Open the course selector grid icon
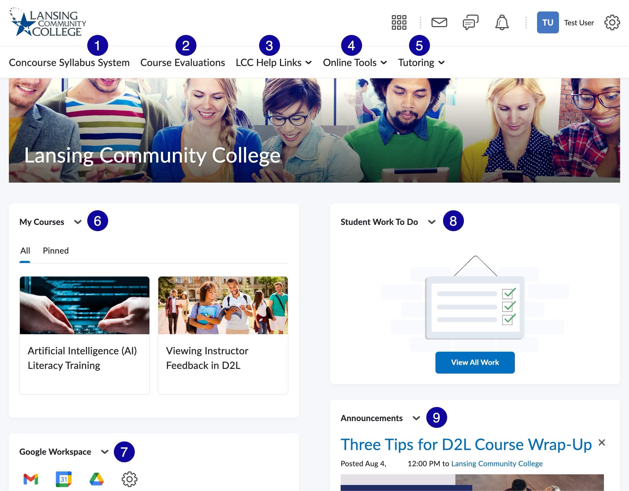This screenshot has height=491, width=629. pyautogui.click(x=399, y=22)
